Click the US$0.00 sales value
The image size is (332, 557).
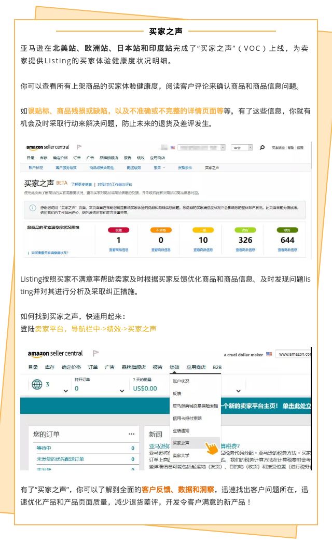click(x=145, y=388)
